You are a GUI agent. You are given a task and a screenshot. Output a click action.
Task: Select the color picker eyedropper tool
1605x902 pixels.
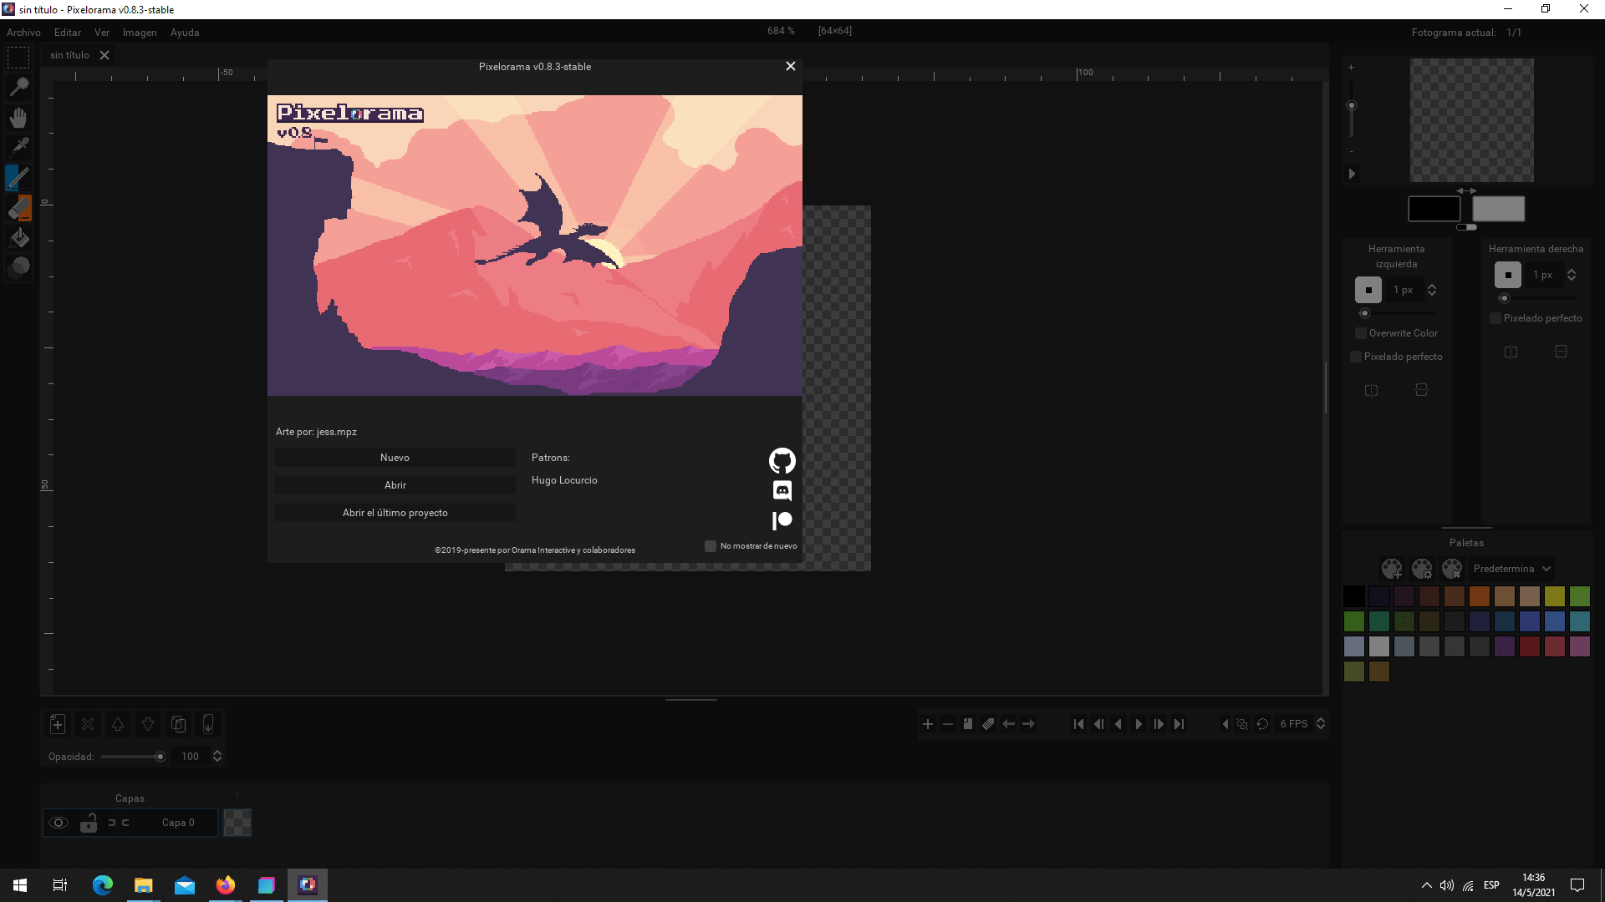(x=18, y=148)
